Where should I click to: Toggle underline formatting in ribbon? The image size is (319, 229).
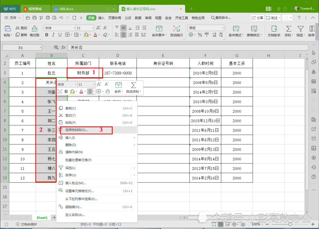(60, 35)
